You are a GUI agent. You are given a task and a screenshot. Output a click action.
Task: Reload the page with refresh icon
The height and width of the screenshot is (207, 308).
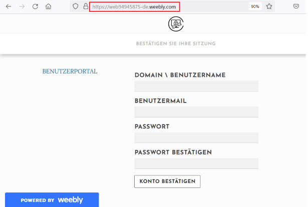[35, 6]
